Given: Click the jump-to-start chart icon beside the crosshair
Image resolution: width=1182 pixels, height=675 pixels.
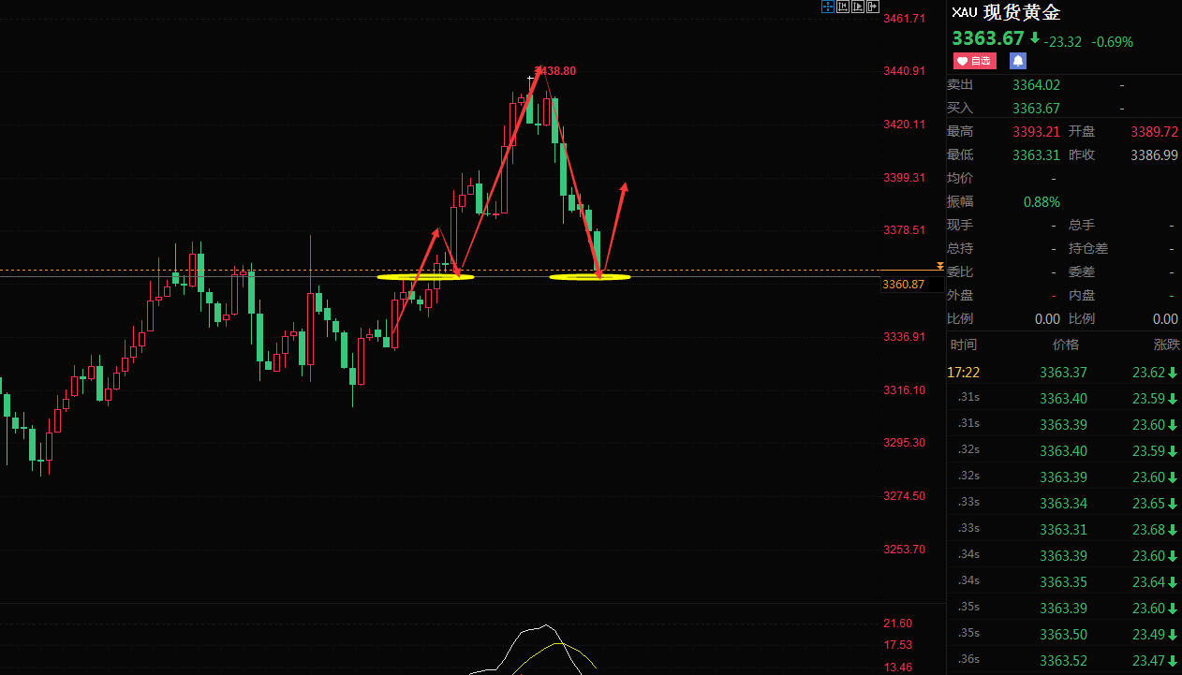Looking at the screenshot, I should coord(843,7).
